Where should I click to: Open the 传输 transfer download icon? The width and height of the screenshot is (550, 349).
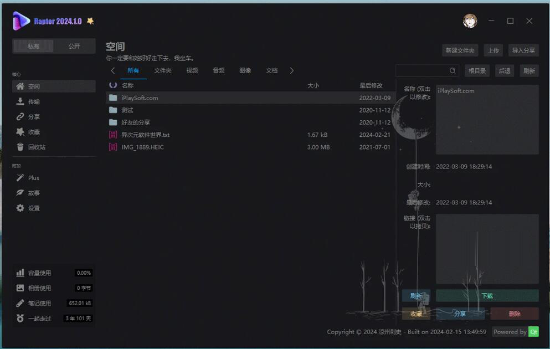20,101
